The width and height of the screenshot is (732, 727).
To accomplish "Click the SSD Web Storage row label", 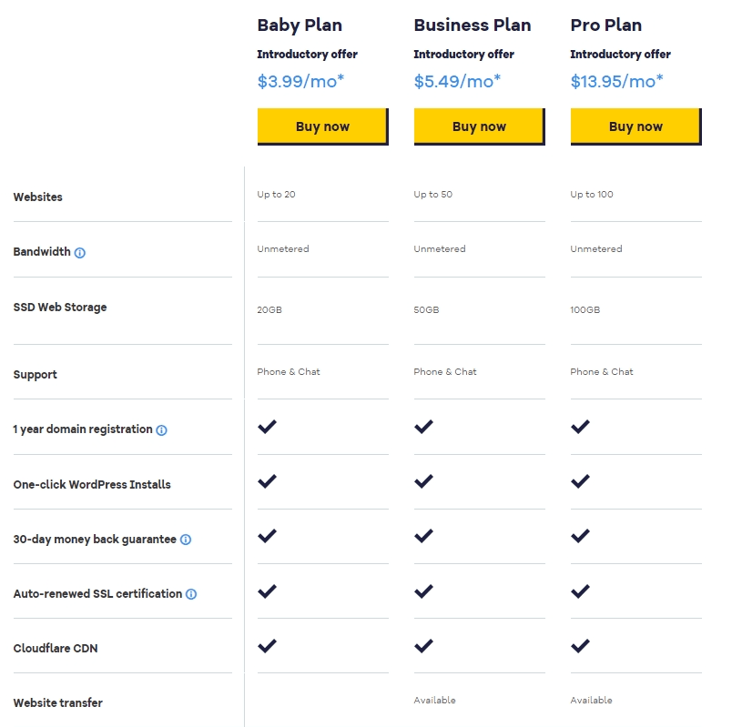I will click(61, 307).
